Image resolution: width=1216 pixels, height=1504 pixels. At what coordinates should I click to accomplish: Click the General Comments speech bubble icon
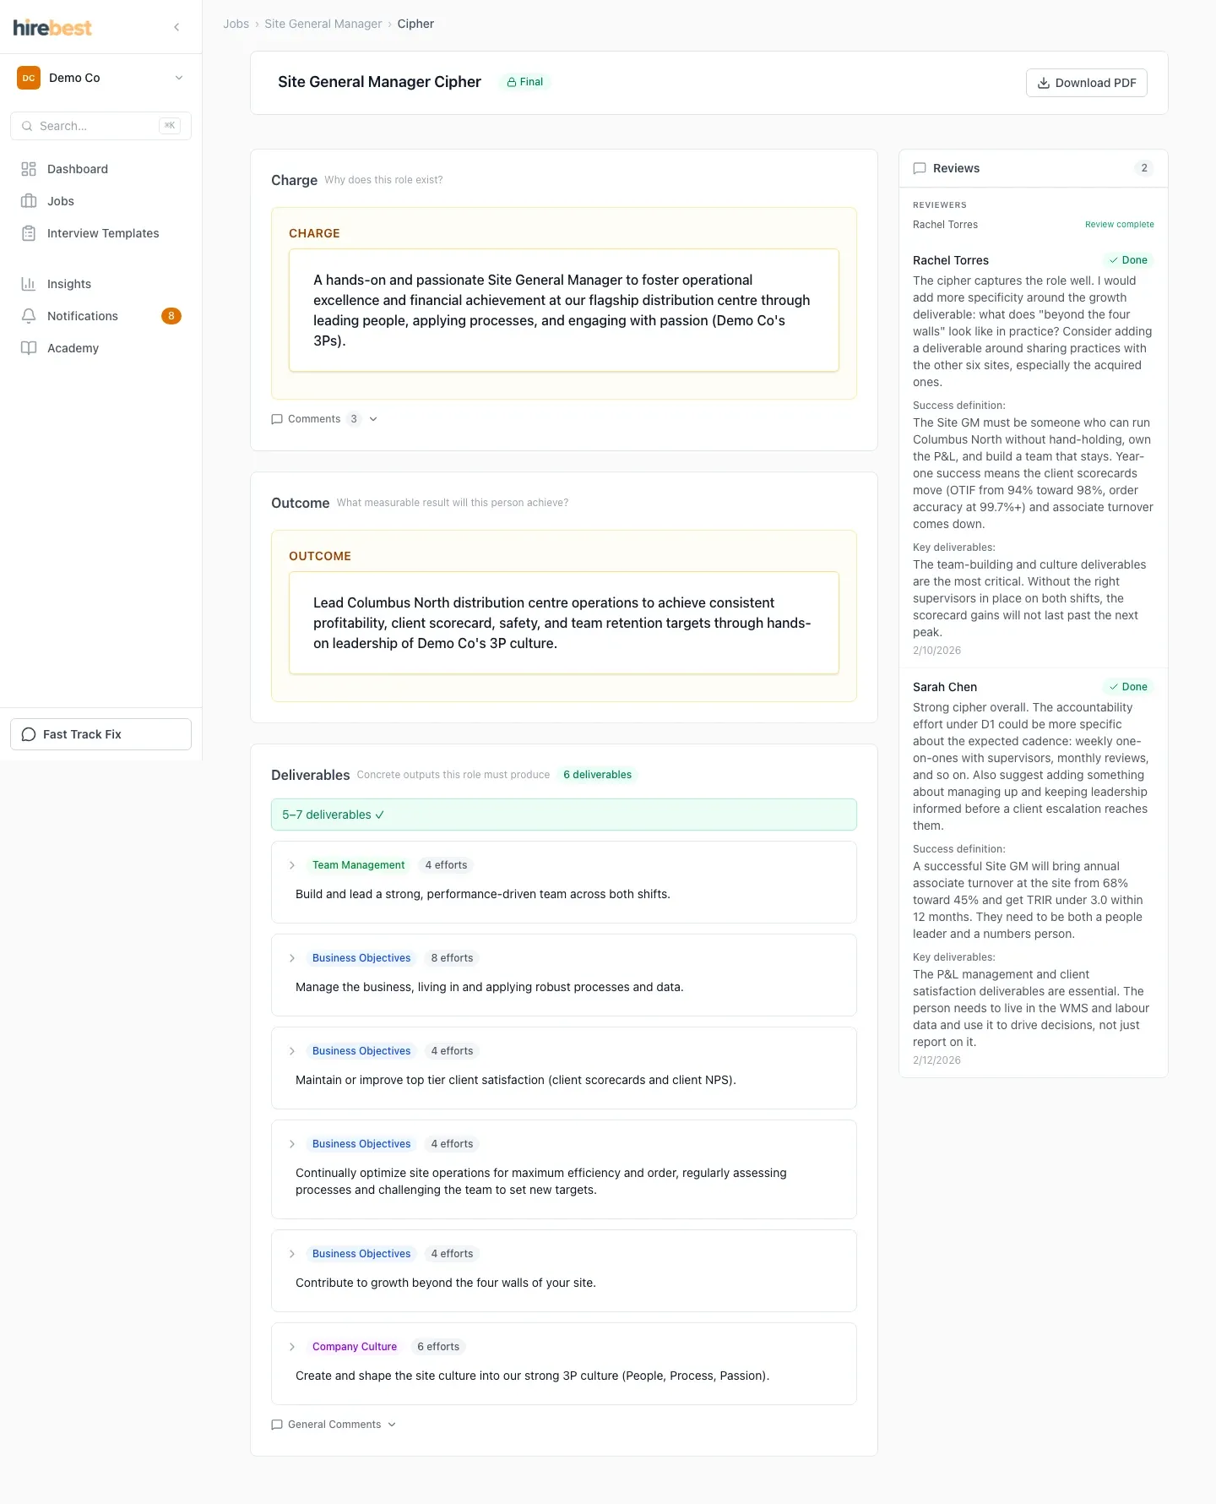tap(277, 1425)
